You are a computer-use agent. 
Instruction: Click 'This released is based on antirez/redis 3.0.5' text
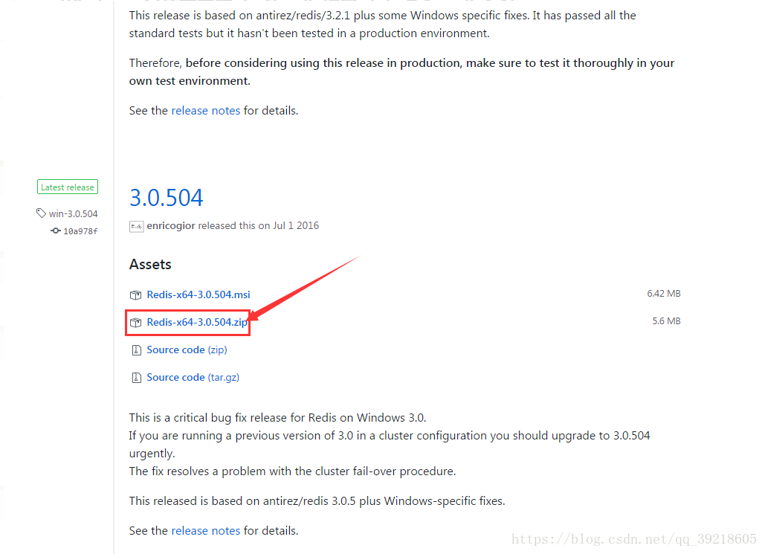(317, 501)
